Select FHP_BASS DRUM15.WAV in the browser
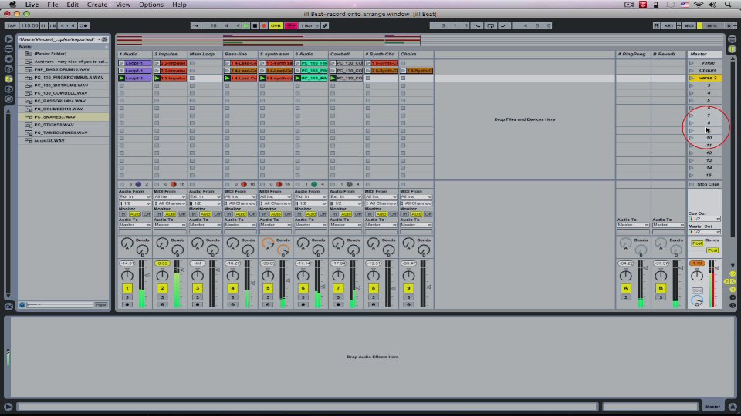This screenshot has height=416, width=741. [63, 69]
